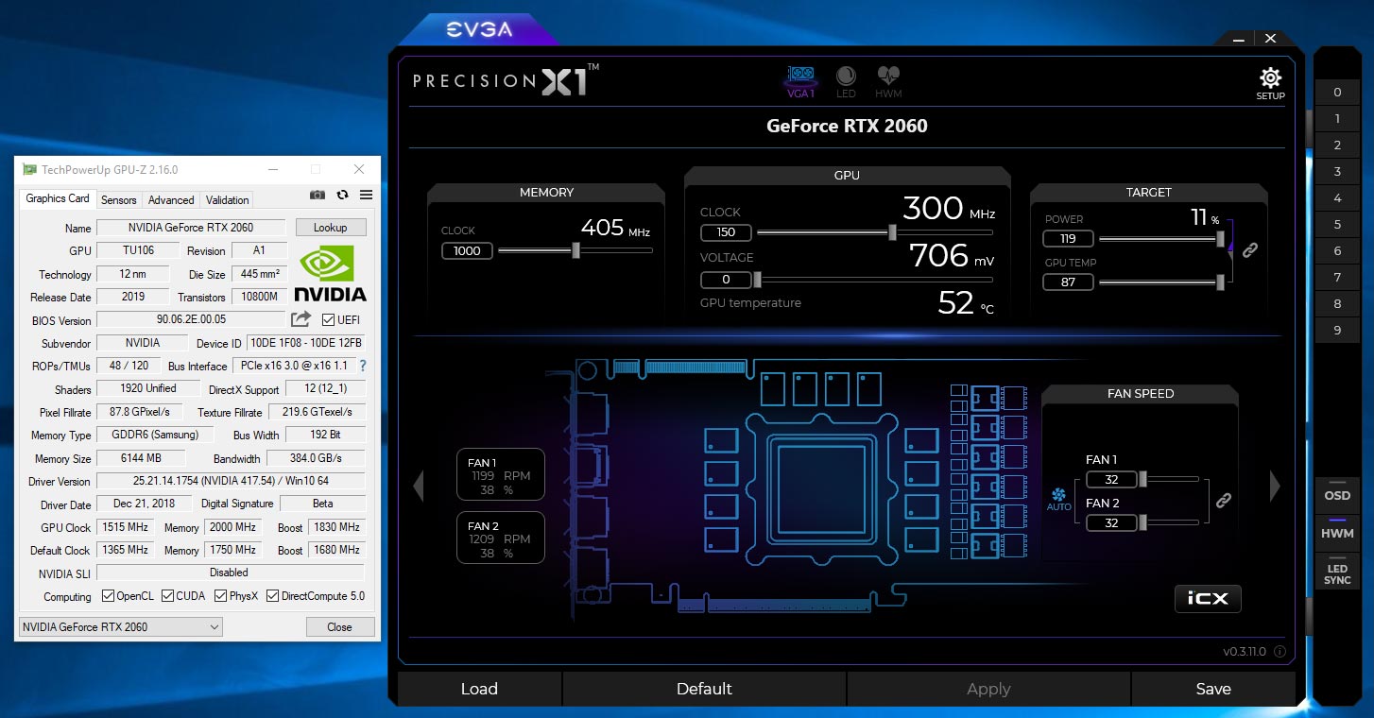Click the FAN 2 RPM readout box
Image resolution: width=1374 pixels, height=718 pixels.
pos(500,538)
